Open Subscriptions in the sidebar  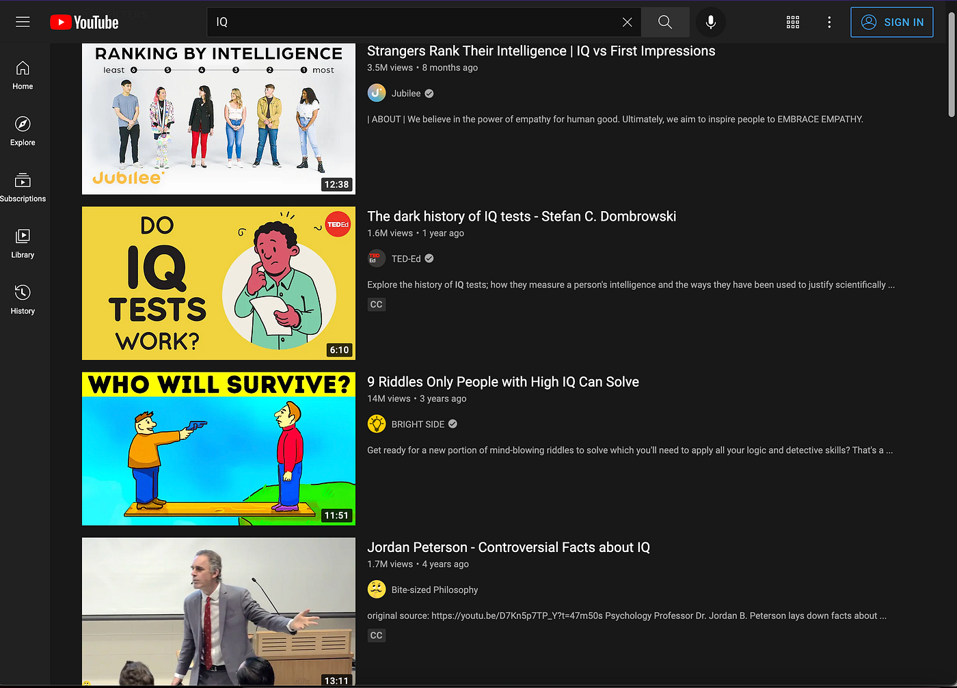pyautogui.click(x=23, y=187)
